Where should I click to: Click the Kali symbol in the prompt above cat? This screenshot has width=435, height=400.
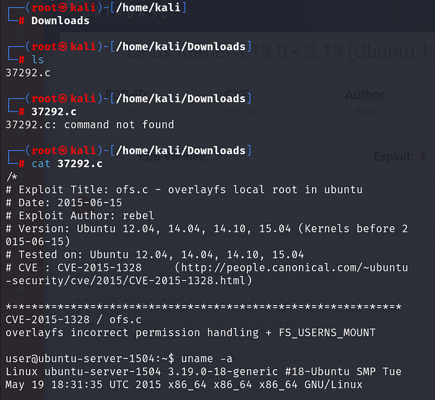(63, 150)
